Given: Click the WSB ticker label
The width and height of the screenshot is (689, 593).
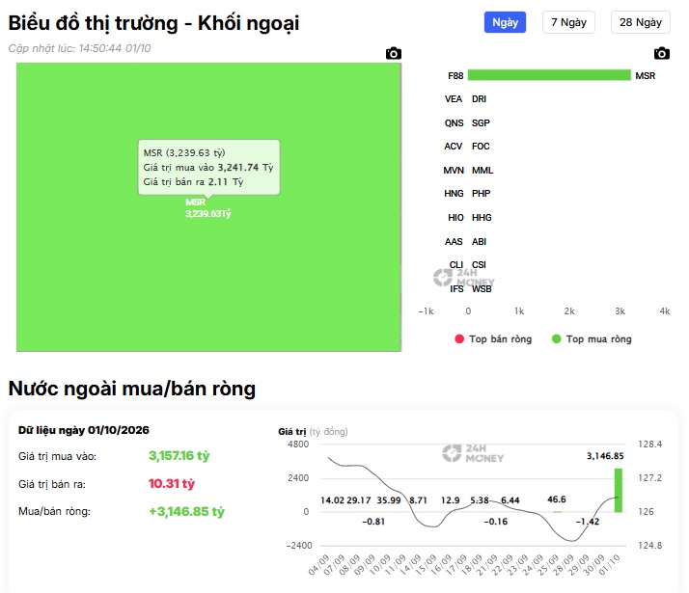Looking at the screenshot, I should coord(482,289).
